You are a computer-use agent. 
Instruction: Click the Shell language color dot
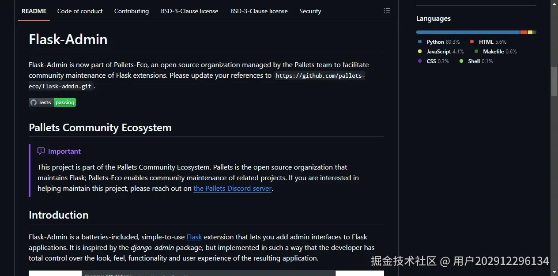(461, 61)
